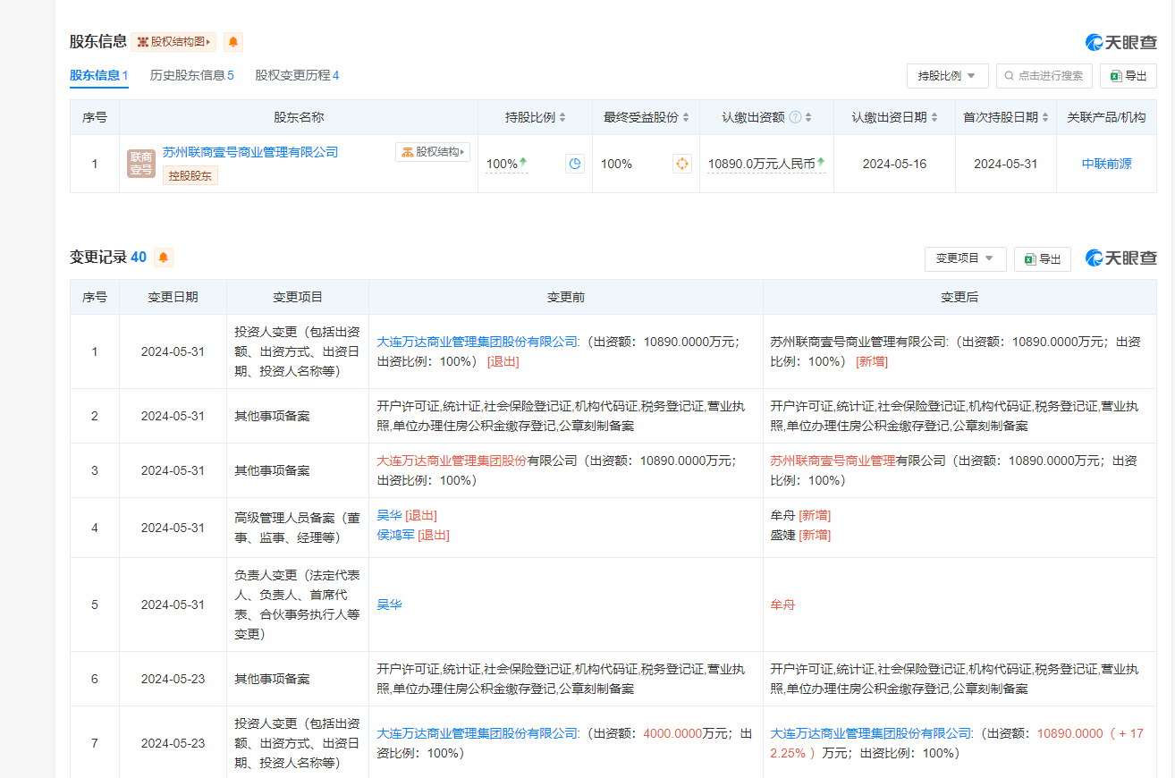The width and height of the screenshot is (1175, 778).
Task: Open 大连万达商业管理集团股份有限公司 link in row 1
Action: 478,342
